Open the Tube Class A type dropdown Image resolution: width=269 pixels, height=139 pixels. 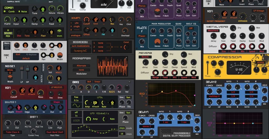click(x=13, y=132)
